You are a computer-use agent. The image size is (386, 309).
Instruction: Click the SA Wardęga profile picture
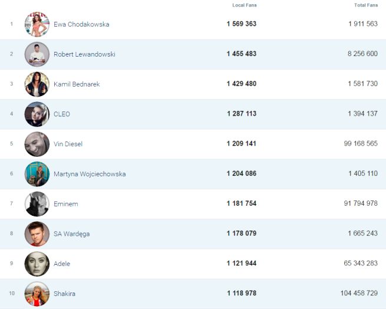37,234
